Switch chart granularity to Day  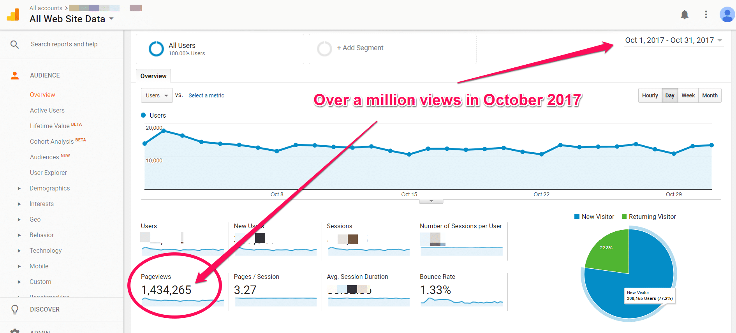[x=670, y=95]
